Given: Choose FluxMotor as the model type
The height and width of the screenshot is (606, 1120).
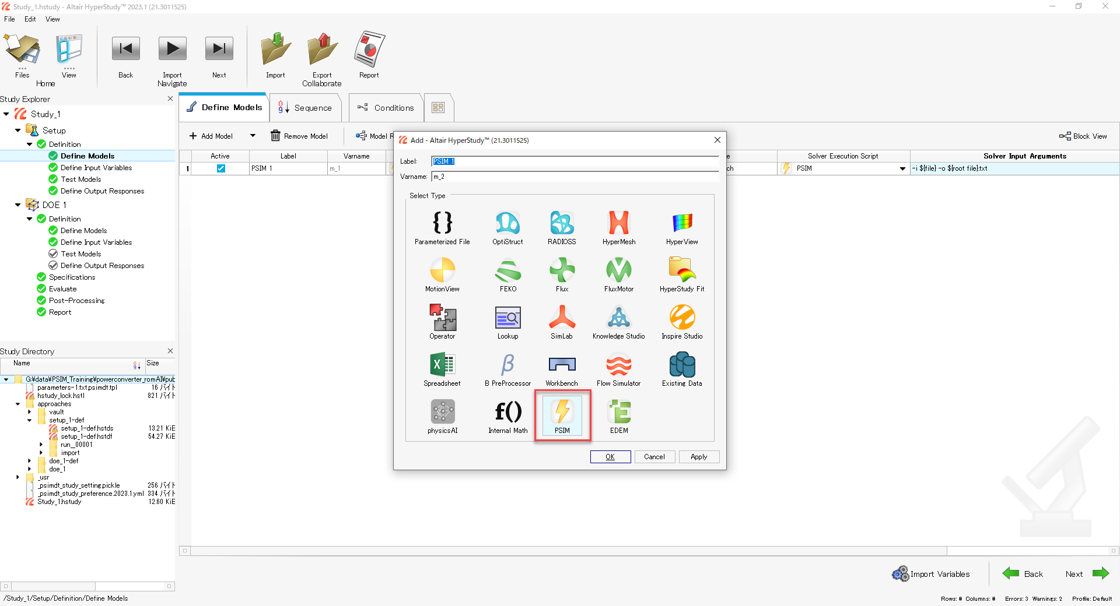Looking at the screenshot, I should [619, 275].
